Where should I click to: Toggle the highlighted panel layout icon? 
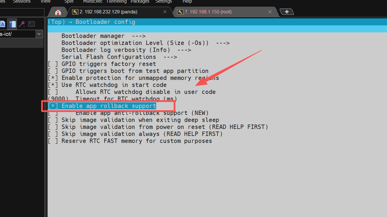pyautogui.click(x=12, y=24)
